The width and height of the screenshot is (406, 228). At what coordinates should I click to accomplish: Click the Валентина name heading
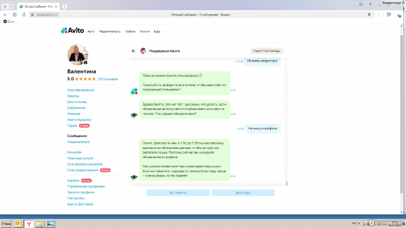[x=82, y=71]
